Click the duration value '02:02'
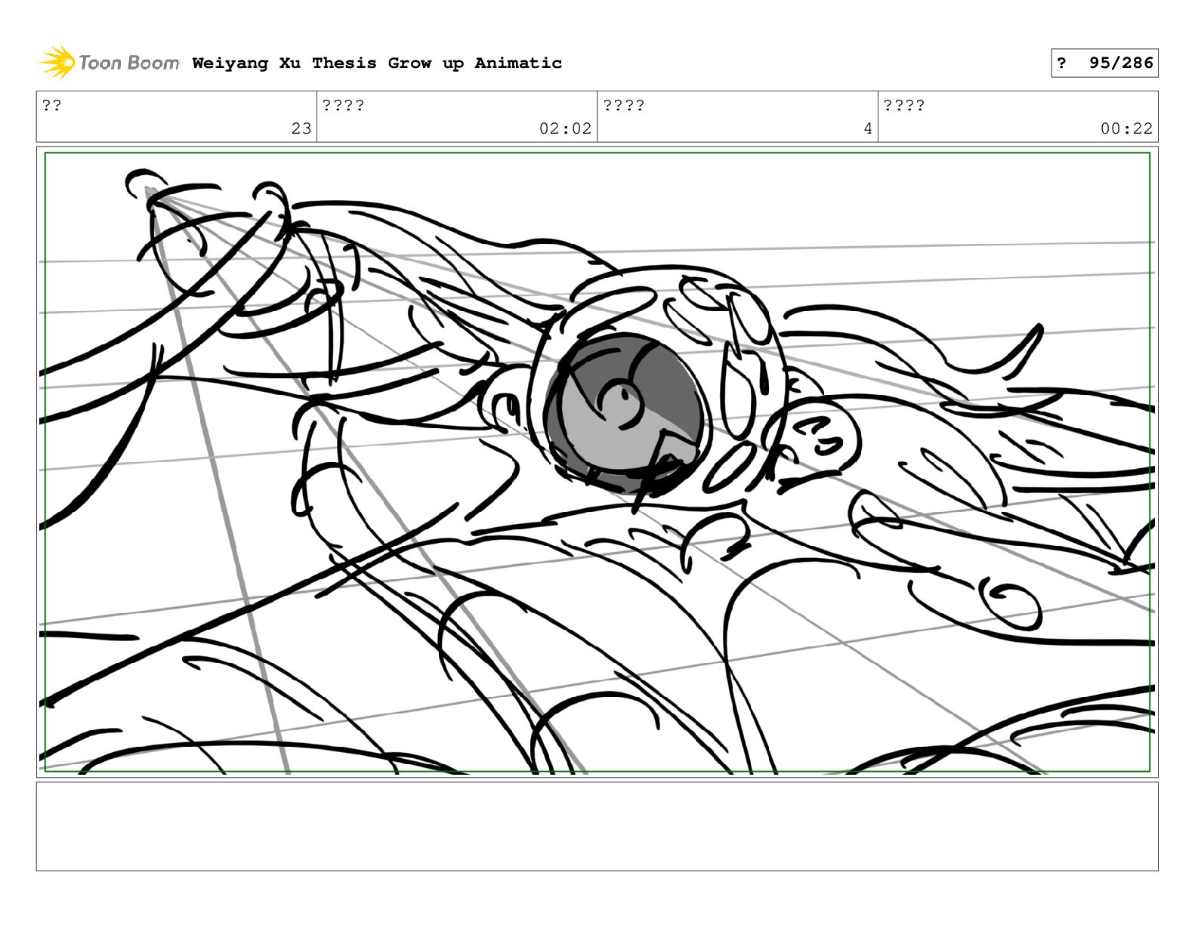Screen dimensions: 1195x925 point(565,128)
